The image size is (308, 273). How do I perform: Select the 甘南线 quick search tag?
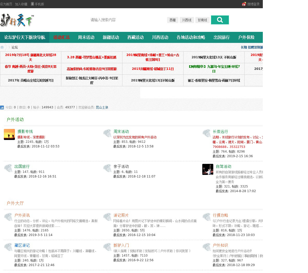pyautogui.click(x=202, y=20)
